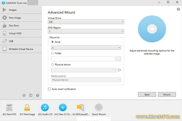Click the Quick Mount label
182x121 pixels.
99,114
